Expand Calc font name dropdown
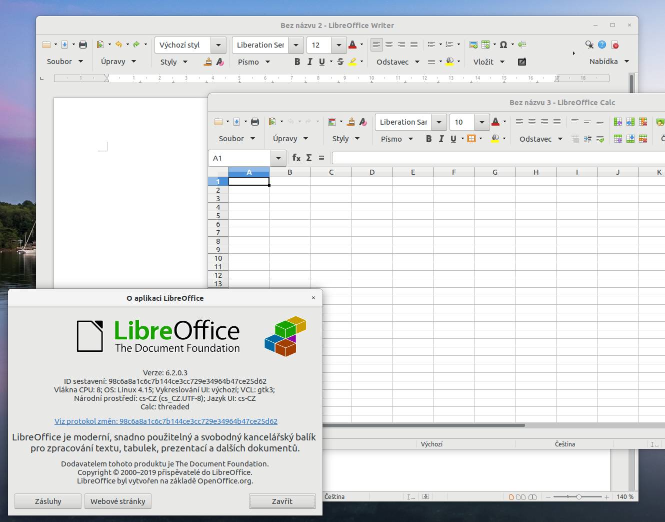 pos(439,122)
